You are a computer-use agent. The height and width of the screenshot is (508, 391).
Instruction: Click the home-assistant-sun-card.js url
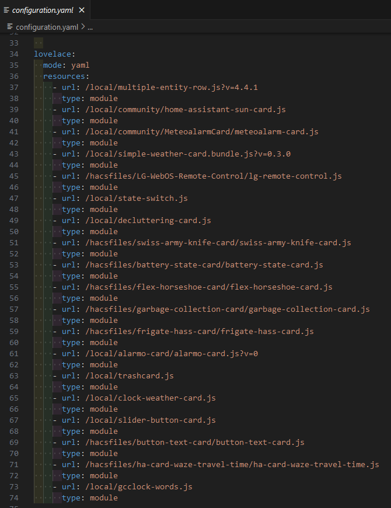coord(186,110)
